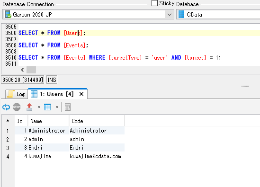The image size is (260, 187).
Task: Open the grid view dropdown arrow
Action: coord(57,107)
